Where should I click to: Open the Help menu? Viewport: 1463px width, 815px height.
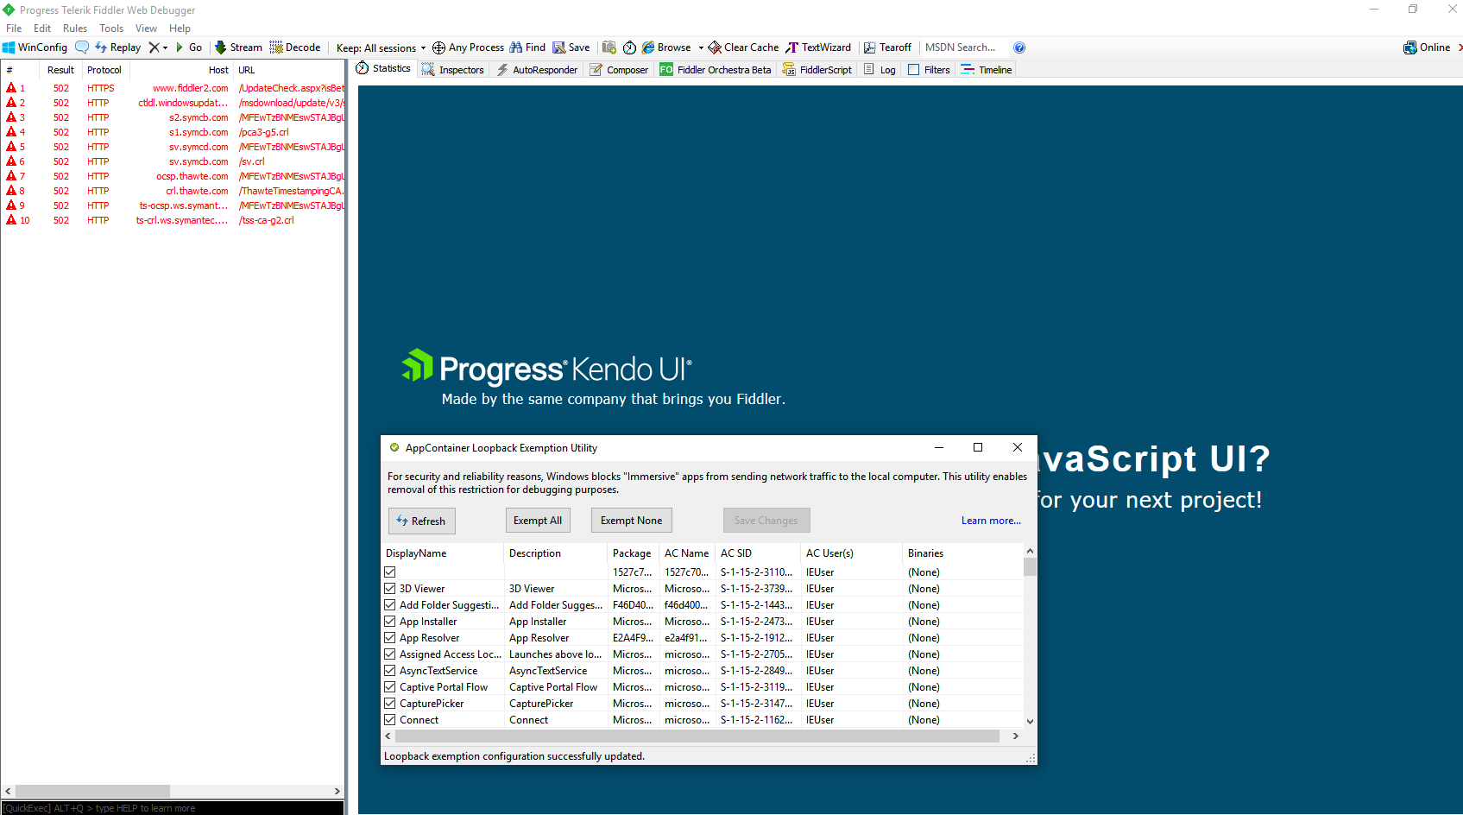pos(180,28)
